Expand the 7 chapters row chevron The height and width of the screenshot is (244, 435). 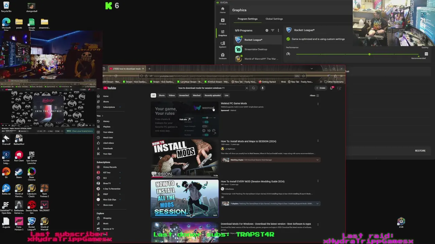pyautogui.click(x=317, y=204)
